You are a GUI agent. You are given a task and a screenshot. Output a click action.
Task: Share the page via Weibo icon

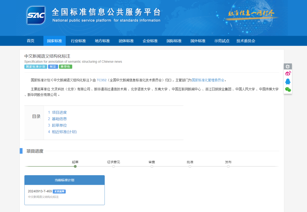tap(288, 73)
